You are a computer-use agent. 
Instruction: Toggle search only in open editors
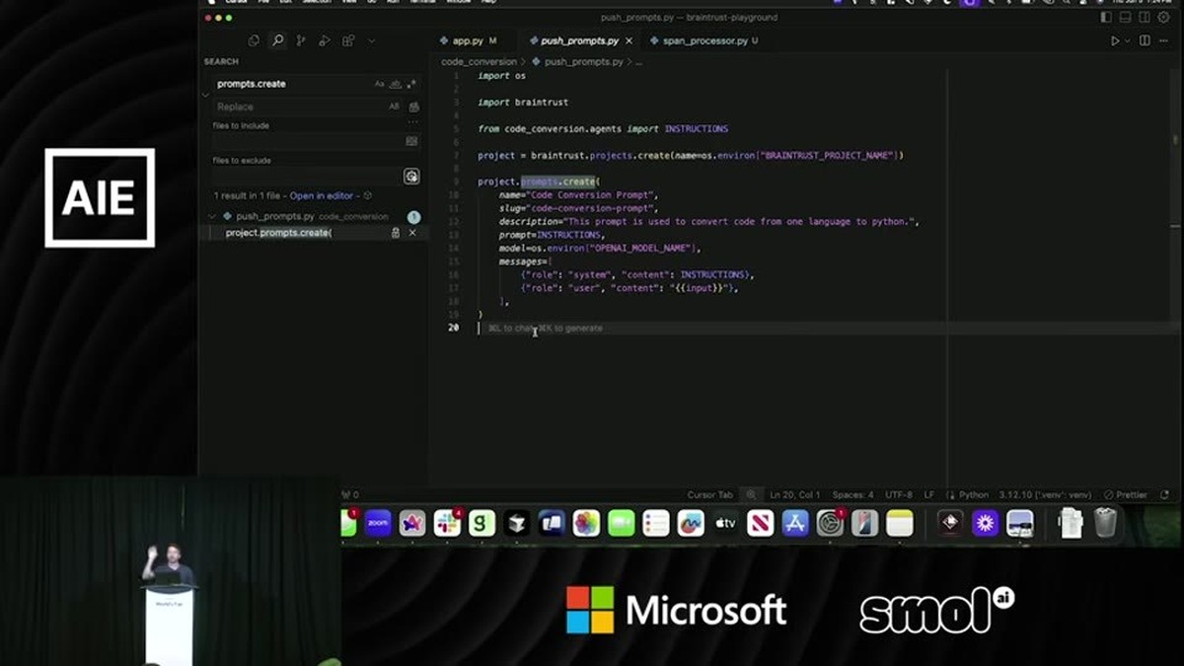[x=411, y=141]
